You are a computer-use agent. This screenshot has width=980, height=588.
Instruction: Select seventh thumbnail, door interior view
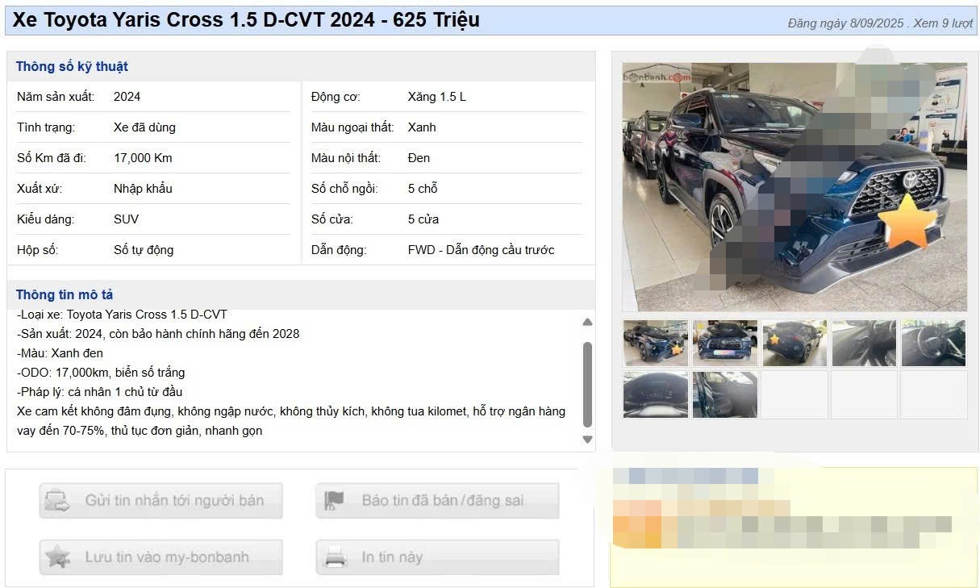pos(725,394)
